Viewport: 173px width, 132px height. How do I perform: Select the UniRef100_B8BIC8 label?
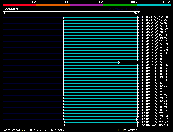[x=155, y=110]
